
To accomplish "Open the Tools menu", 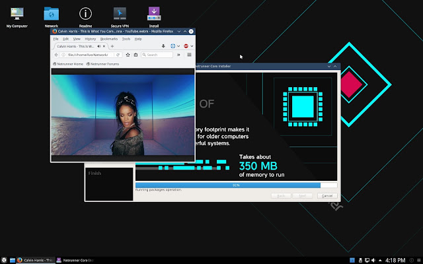I will coord(126,39).
